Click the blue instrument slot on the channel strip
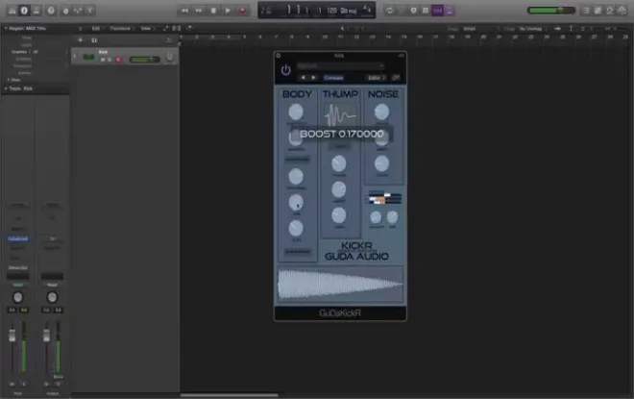 [x=18, y=238]
